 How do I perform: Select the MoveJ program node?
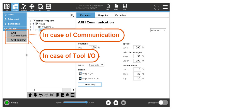coord(42,24)
